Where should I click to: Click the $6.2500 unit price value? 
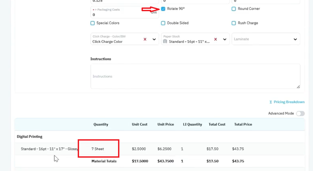164,149
